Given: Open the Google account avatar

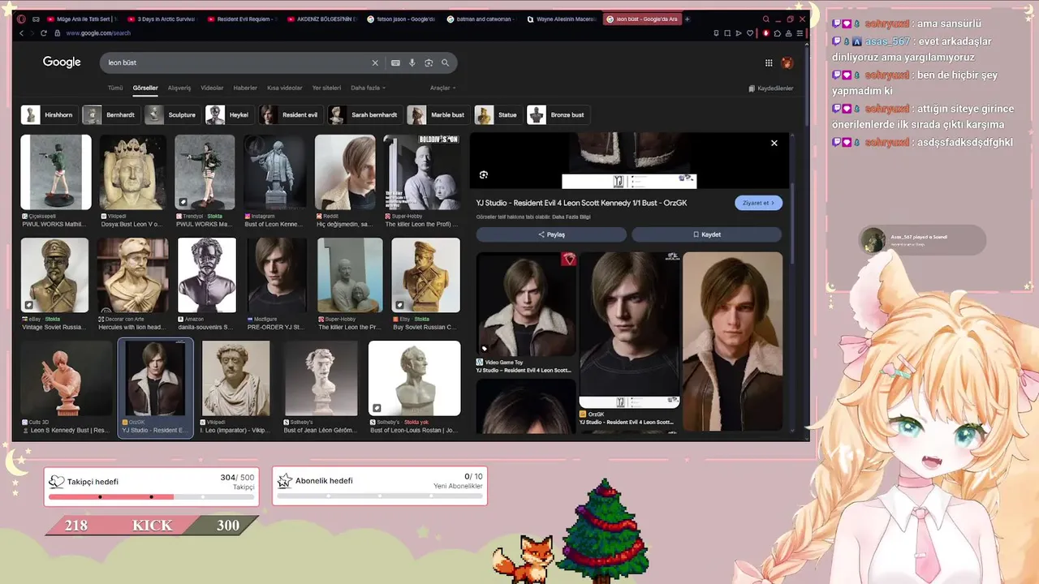Looking at the screenshot, I should pos(787,62).
